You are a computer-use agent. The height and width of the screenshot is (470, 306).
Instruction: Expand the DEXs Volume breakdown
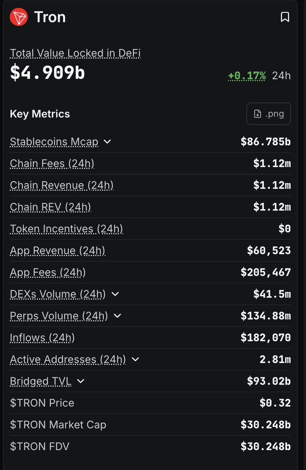pos(115,294)
